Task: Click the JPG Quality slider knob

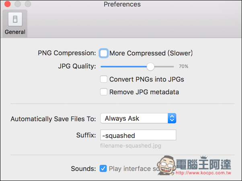Action: (150, 67)
